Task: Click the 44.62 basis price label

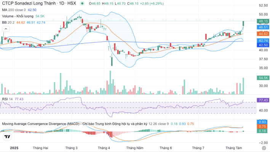Action: [263, 34]
